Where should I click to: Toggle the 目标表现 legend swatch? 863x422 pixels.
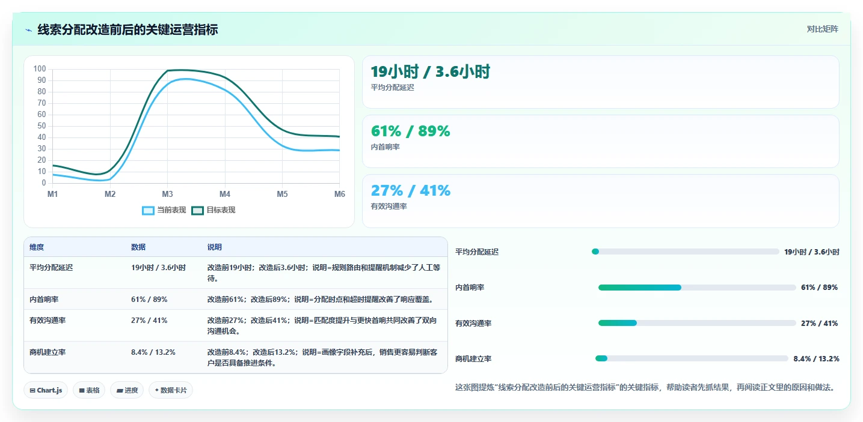(197, 210)
